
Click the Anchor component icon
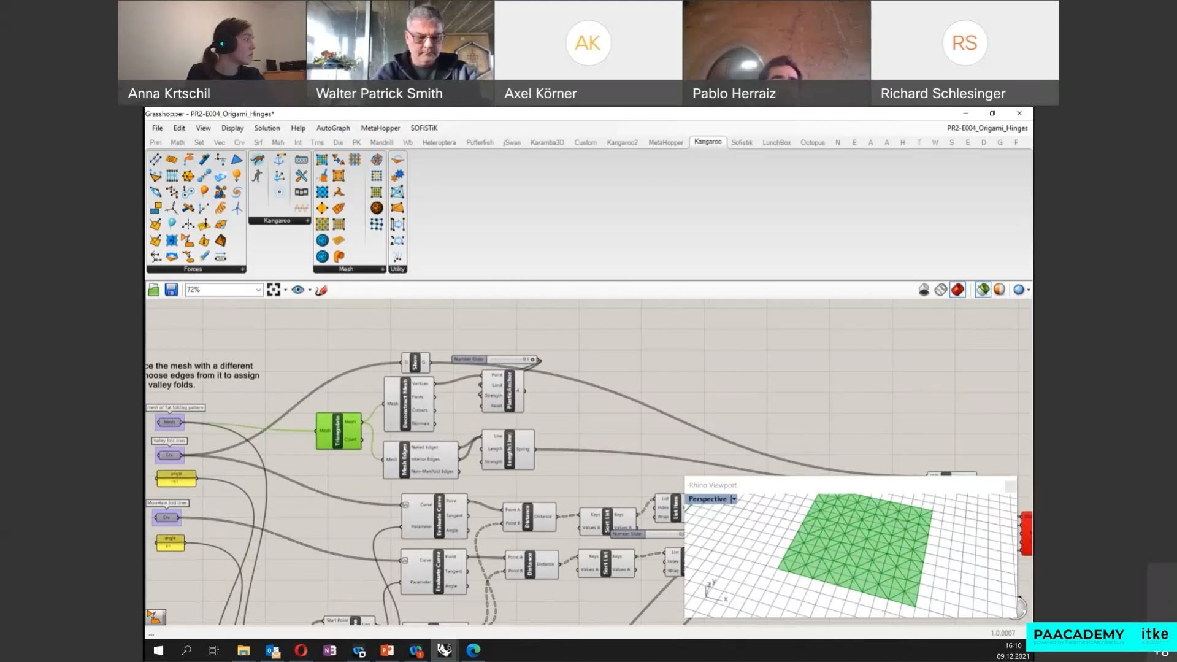pos(279,160)
